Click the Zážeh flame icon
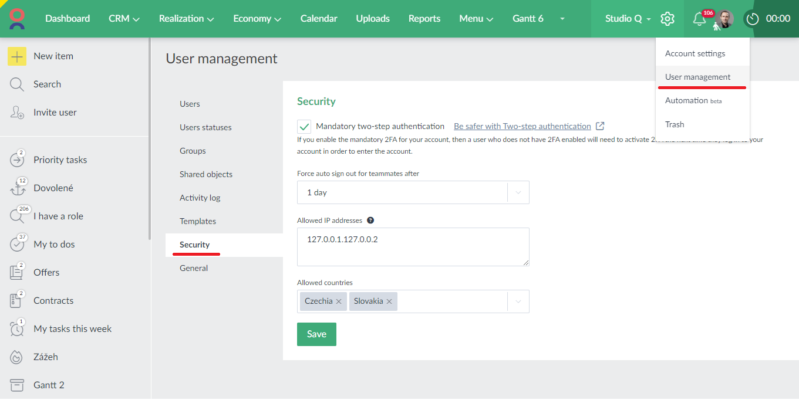 pos(17,357)
